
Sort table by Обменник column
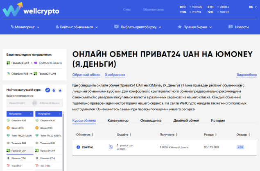pyautogui.click(x=85, y=135)
